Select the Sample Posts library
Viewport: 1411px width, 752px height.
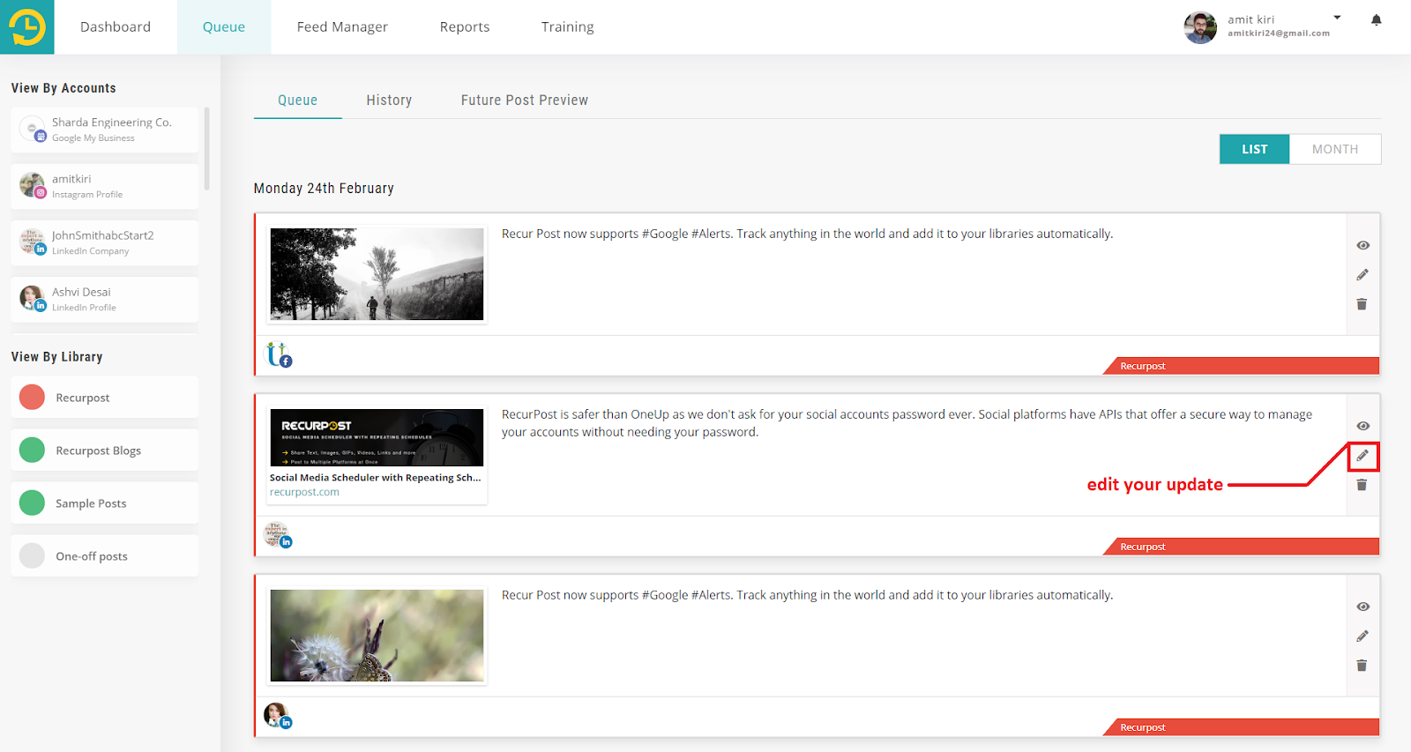pyautogui.click(x=105, y=503)
